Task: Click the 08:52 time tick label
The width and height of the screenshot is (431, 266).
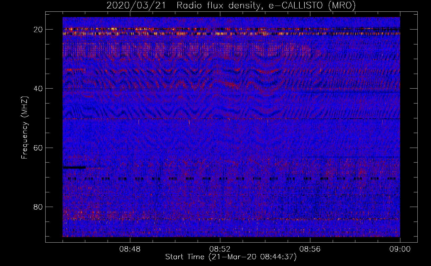Action: coord(220,249)
